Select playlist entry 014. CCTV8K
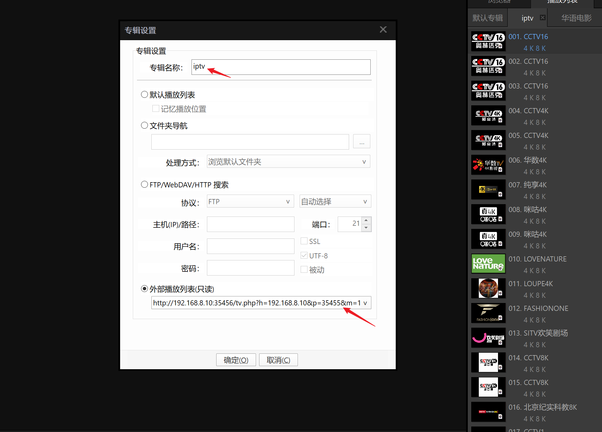The height and width of the screenshot is (432, 602). 535,363
